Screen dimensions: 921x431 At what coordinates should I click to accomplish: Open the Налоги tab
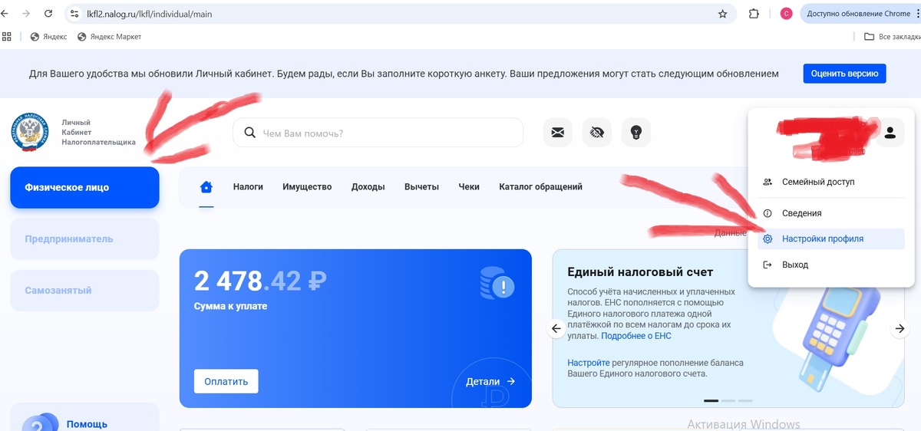248,186
